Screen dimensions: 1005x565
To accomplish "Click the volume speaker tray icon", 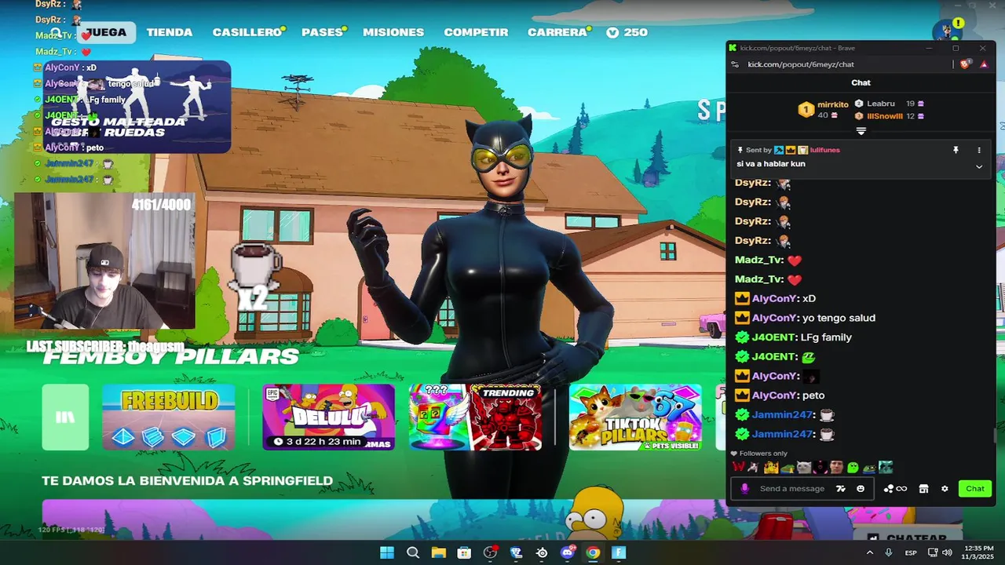I will [x=948, y=552].
